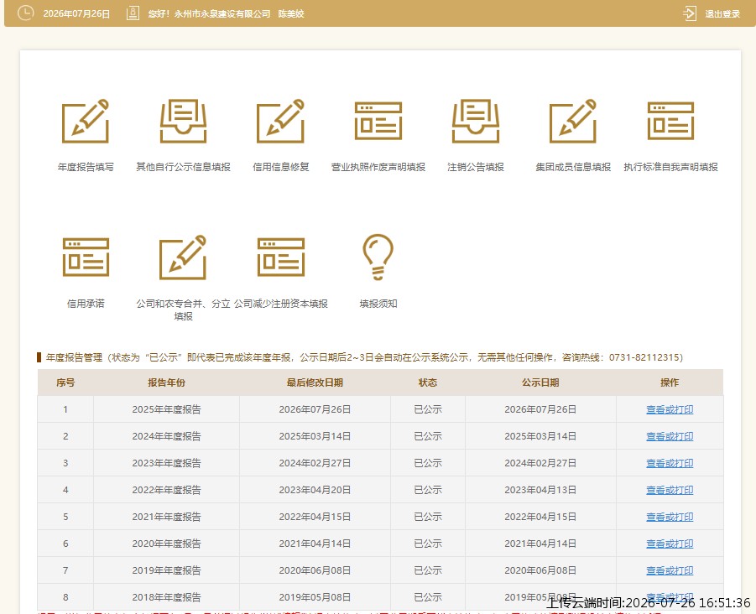This screenshot has height=614, width=756.
Task: Click the 退出登录 logout icon
Action: [x=690, y=13]
